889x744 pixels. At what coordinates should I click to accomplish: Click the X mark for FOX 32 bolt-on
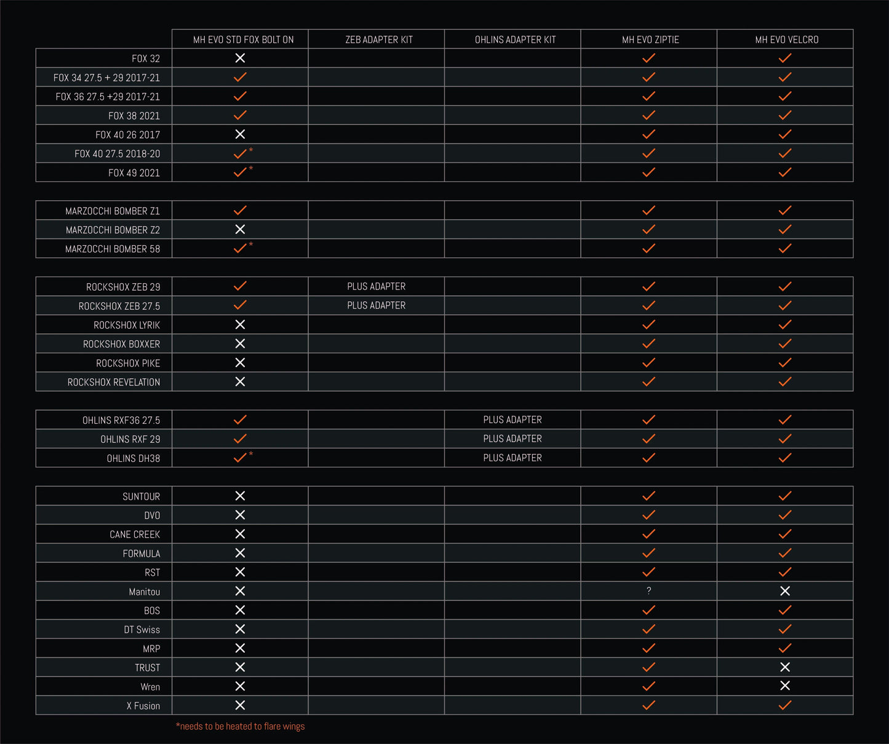[240, 58]
